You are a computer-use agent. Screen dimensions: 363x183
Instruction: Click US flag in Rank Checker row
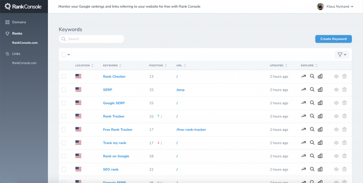click(x=78, y=76)
